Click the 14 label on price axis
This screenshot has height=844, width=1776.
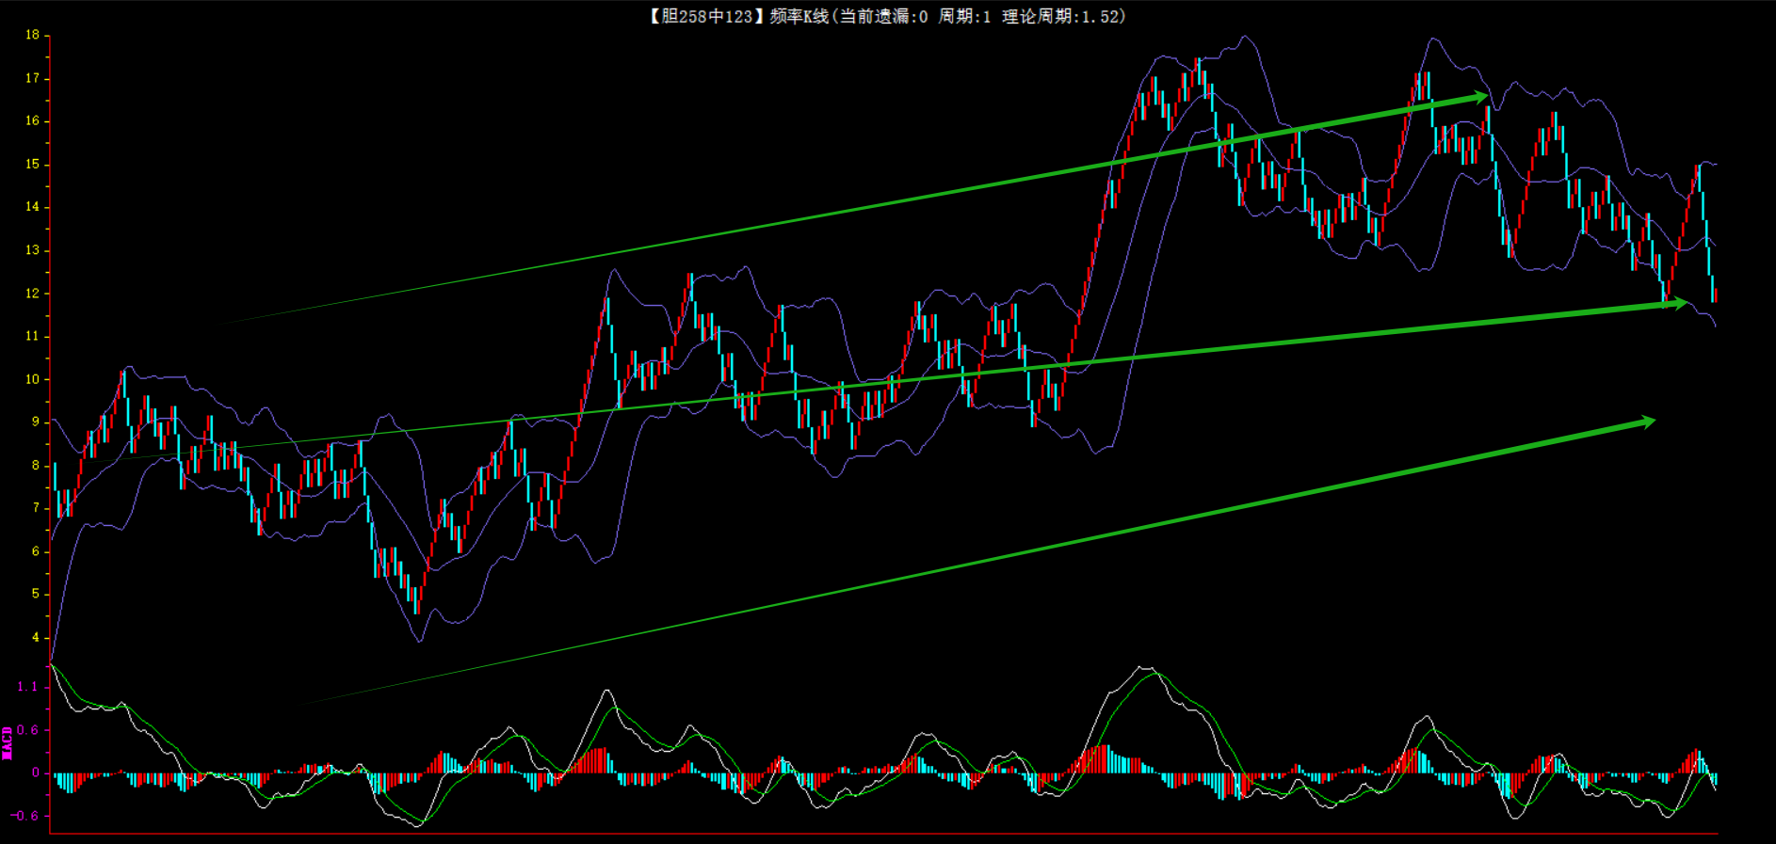[33, 207]
